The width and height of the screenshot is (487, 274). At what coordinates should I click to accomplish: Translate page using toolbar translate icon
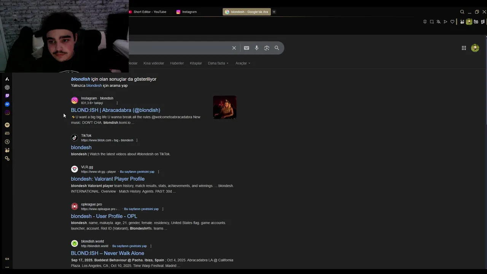[x=438, y=22]
